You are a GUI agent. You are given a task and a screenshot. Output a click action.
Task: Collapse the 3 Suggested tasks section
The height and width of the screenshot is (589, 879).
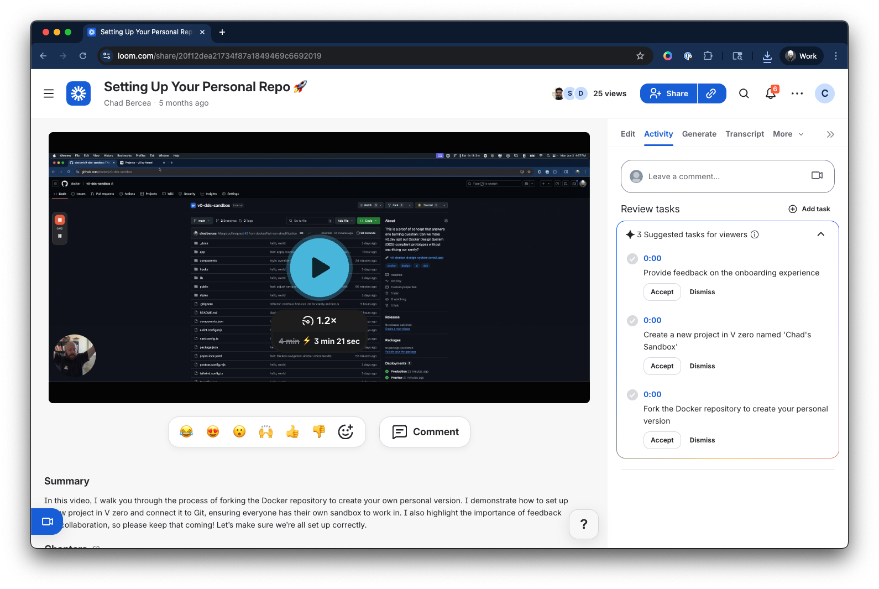click(821, 234)
